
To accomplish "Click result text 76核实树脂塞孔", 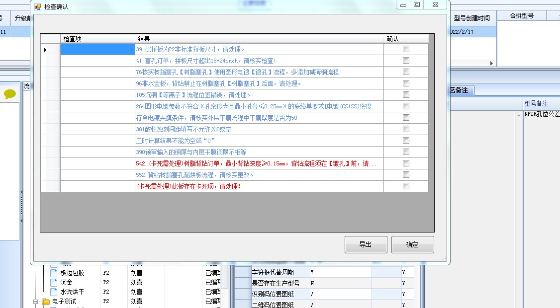I will click(x=237, y=73).
